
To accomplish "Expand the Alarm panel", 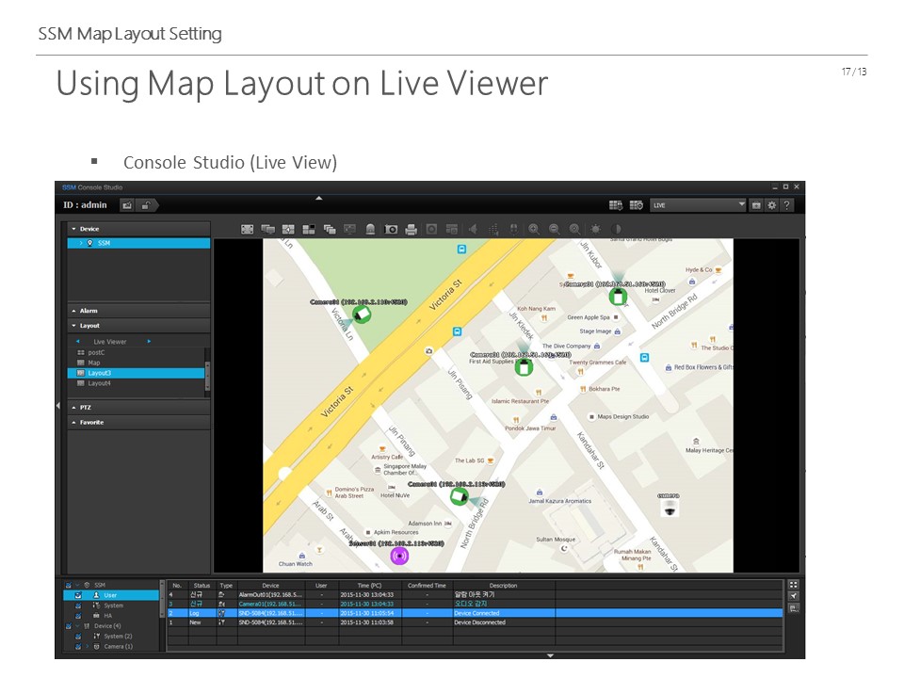I will (139, 311).
